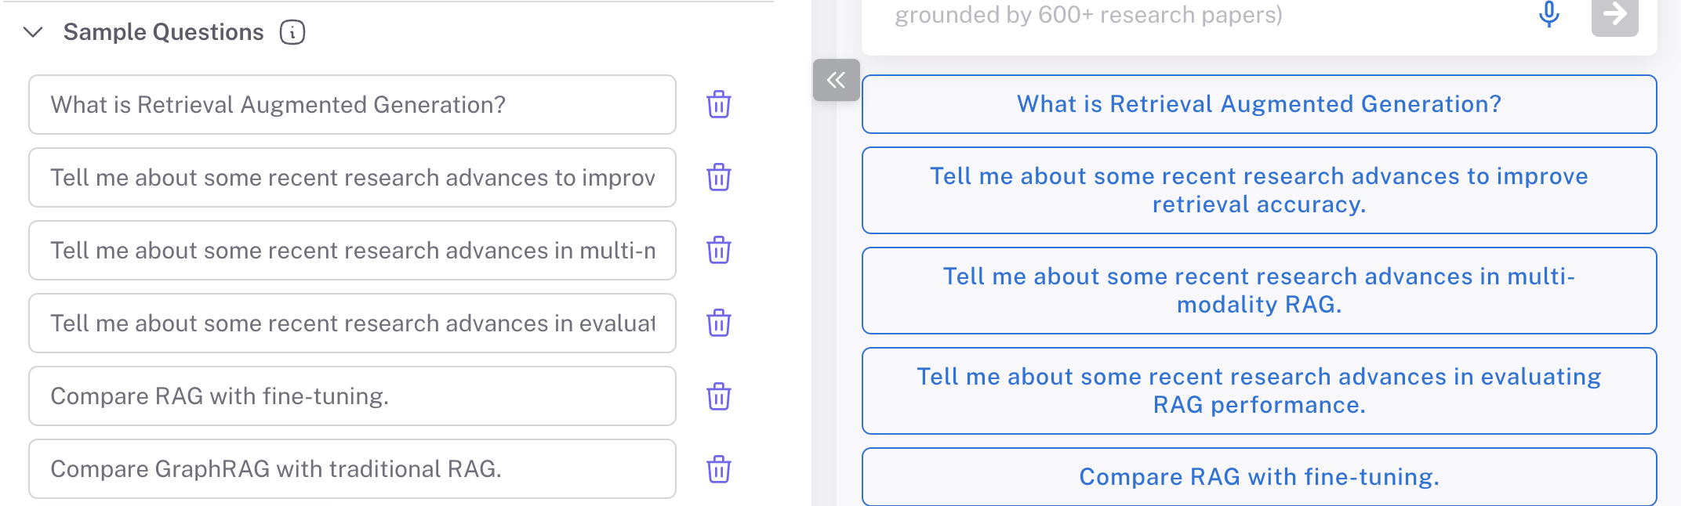This screenshot has height=506, width=1681.
Task: Delete the 'Compare GraphRAG with traditional RAG' question
Action: 718,468
